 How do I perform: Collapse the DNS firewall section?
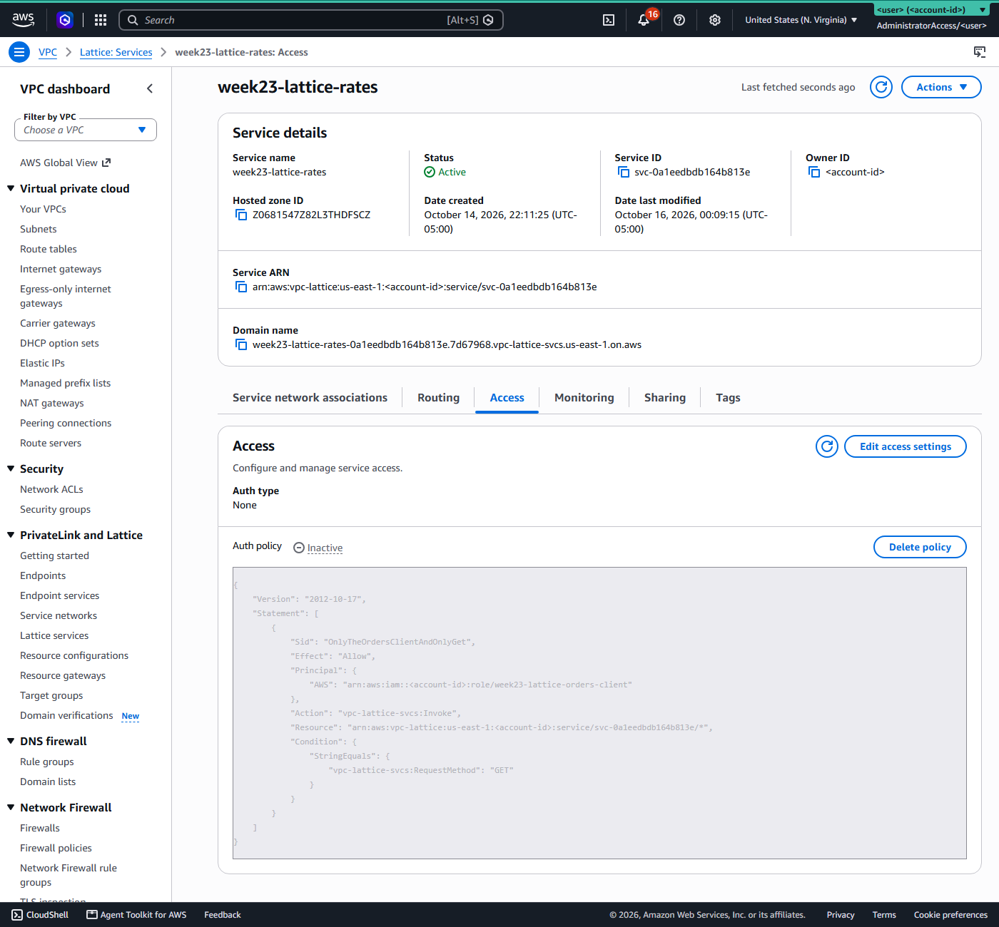(11, 741)
